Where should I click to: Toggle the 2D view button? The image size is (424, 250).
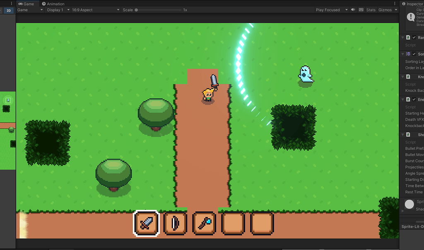click(x=8, y=10)
